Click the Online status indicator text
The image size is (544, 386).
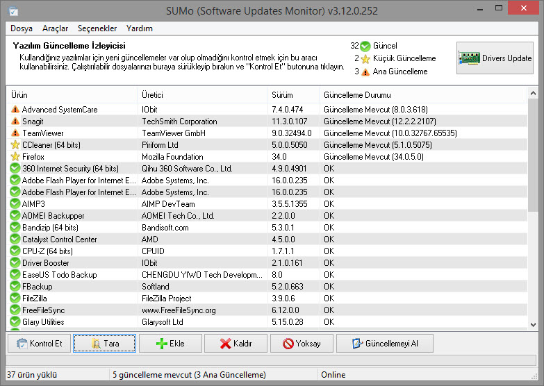click(x=333, y=375)
